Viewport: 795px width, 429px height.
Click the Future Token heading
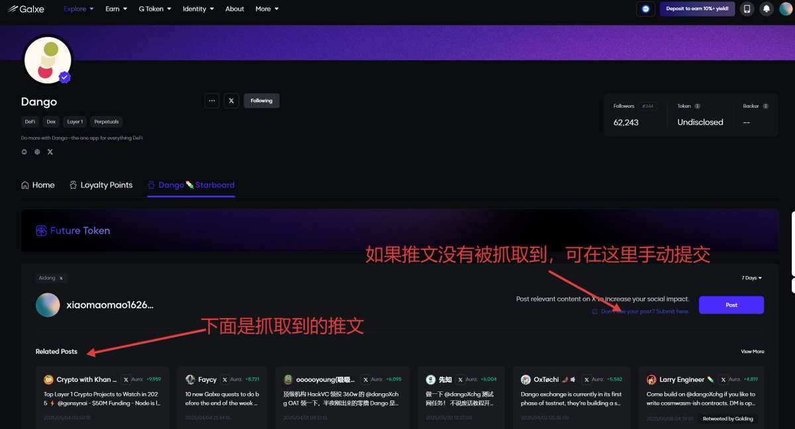[73, 230]
